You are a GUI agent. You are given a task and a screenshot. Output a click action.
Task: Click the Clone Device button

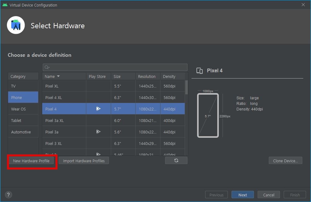click(286, 161)
